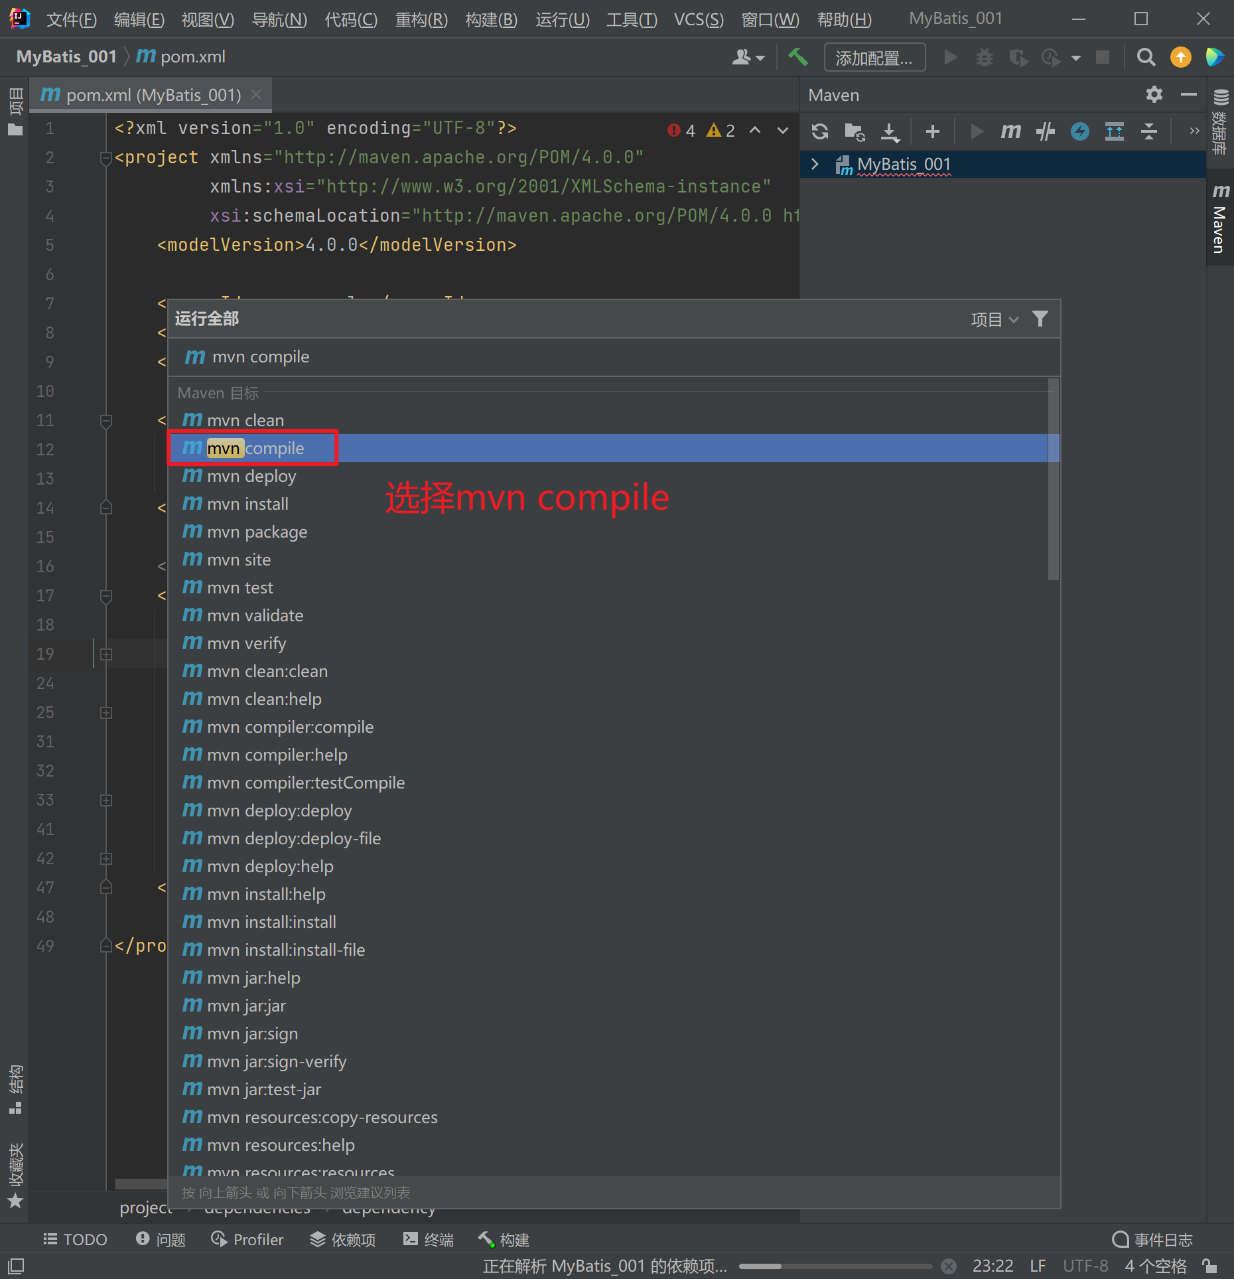Screen dimensions: 1234x1279
Task: Toggle Maven Offline Mode
Action: pyautogui.click(x=1046, y=131)
